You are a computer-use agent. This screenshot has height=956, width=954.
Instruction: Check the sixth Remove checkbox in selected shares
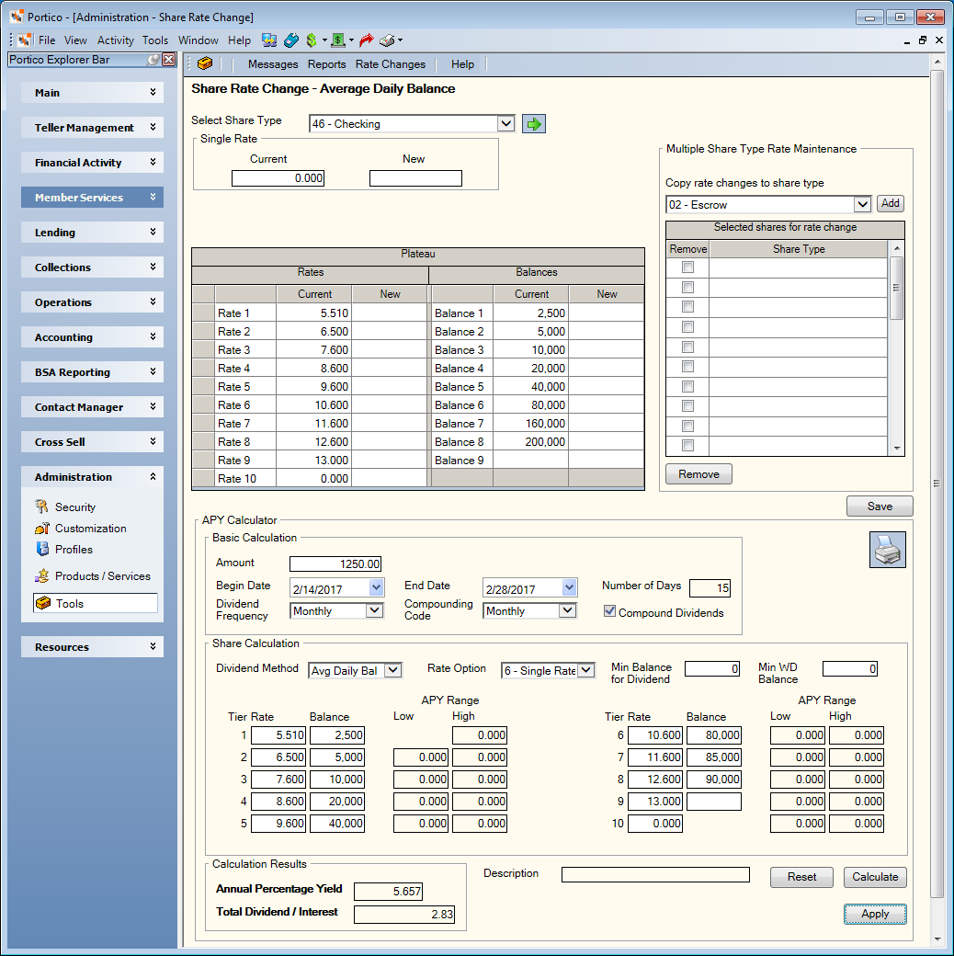tap(687, 367)
